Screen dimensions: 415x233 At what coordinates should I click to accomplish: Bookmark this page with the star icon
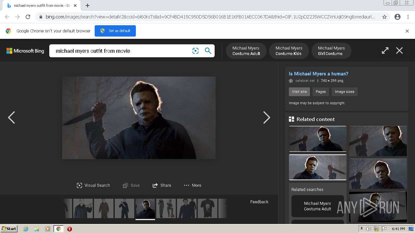(x=384, y=17)
